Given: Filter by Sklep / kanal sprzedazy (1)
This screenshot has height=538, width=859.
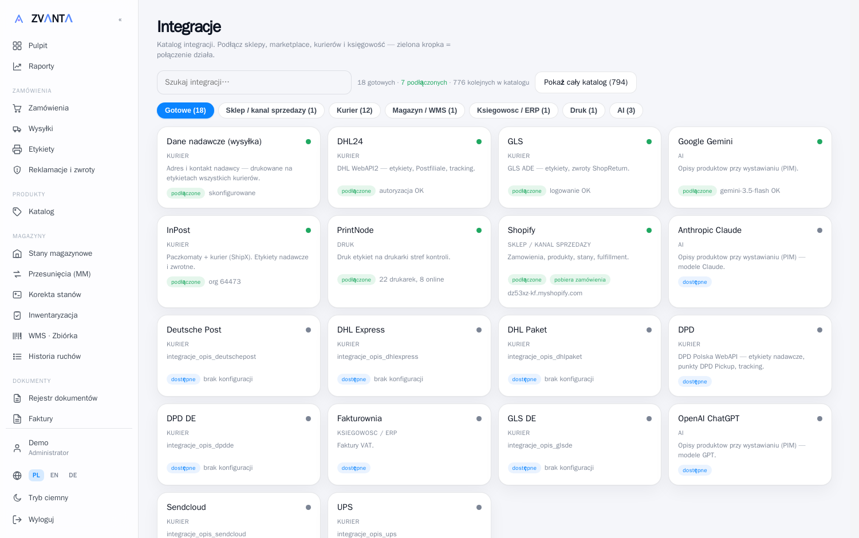Looking at the screenshot, I should click(271, 110).
